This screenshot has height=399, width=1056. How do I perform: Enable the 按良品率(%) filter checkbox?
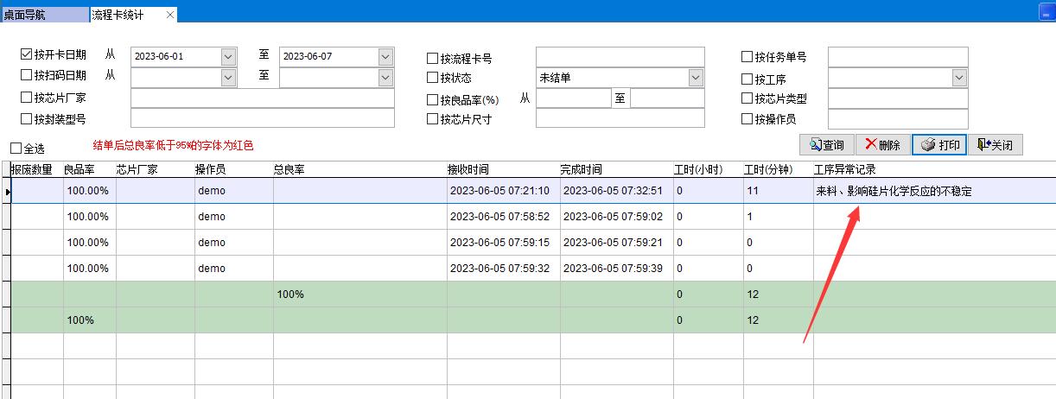(x=433, y=100)
